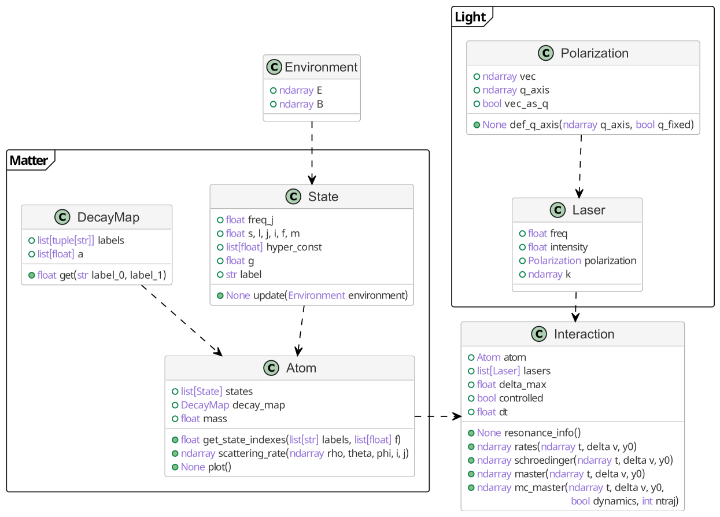
Task: Click the Polarization type in Laser's fields
Action: pos(554,261)
